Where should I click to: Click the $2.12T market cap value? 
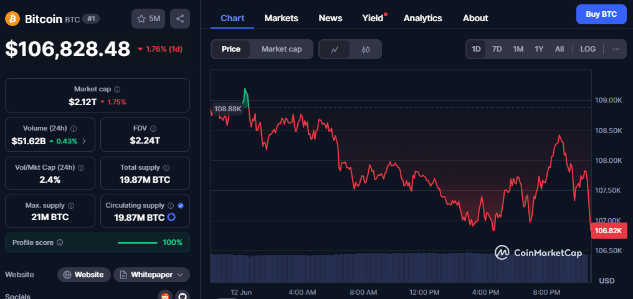click(83, 102)
